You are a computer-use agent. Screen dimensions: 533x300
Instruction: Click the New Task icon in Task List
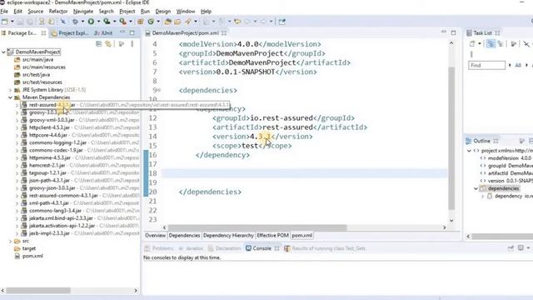472,43
